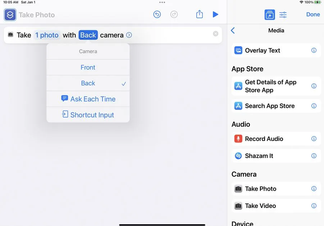Viewport: 324px width, 226px height.
Task: Click the camera icon beside Take Video
Action: [238, 206]
